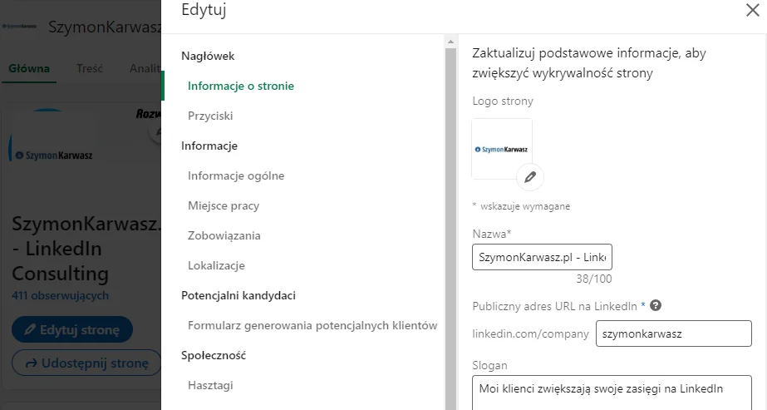
Task: Open 411 obserwujących link
Action: [x=60, y=295]
